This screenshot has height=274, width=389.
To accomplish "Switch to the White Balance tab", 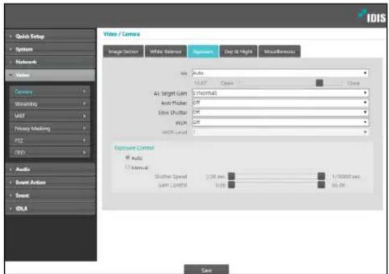I will pos(166,52).
